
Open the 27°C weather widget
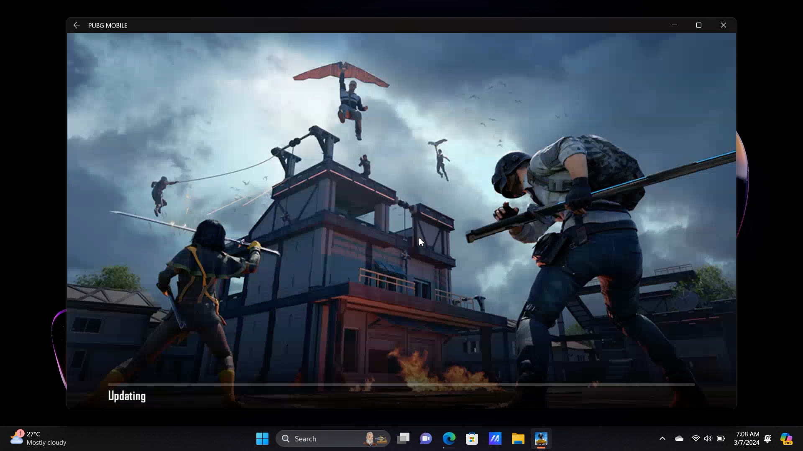(x=38, y=438)
